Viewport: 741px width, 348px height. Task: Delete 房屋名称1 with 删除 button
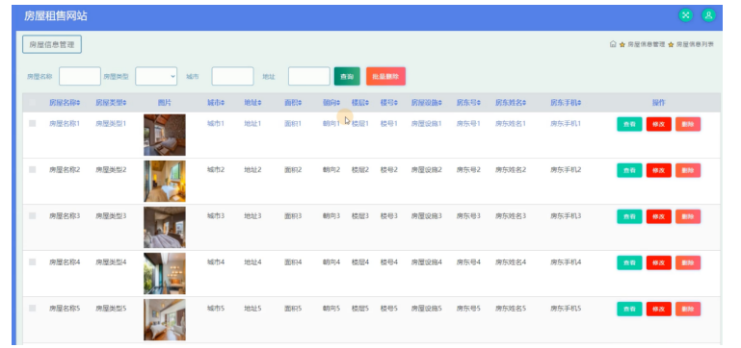coord(688,124)
